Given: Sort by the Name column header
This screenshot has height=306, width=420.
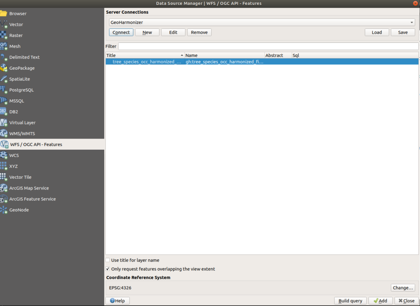Looking at the screenshot, I should click(x=224, y=55).
